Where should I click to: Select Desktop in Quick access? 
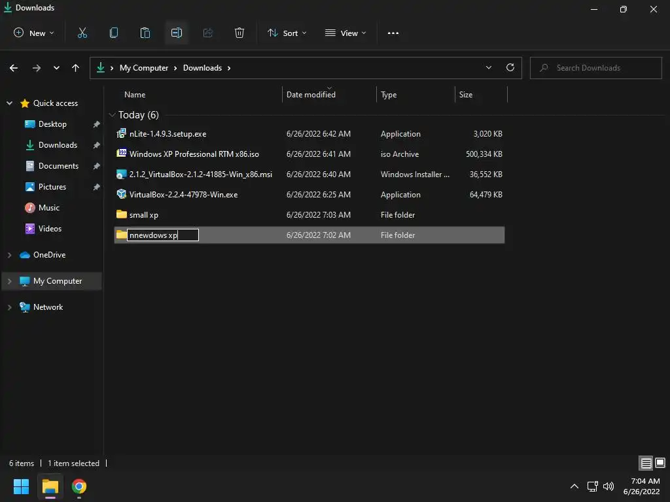(52, 124)
